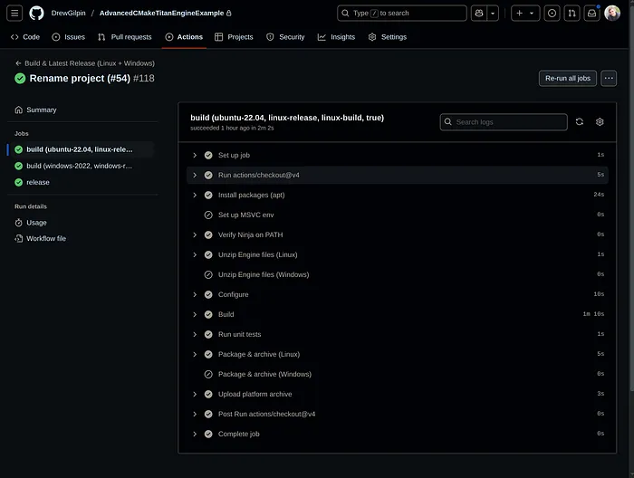Click the Summary home icon

19,110
